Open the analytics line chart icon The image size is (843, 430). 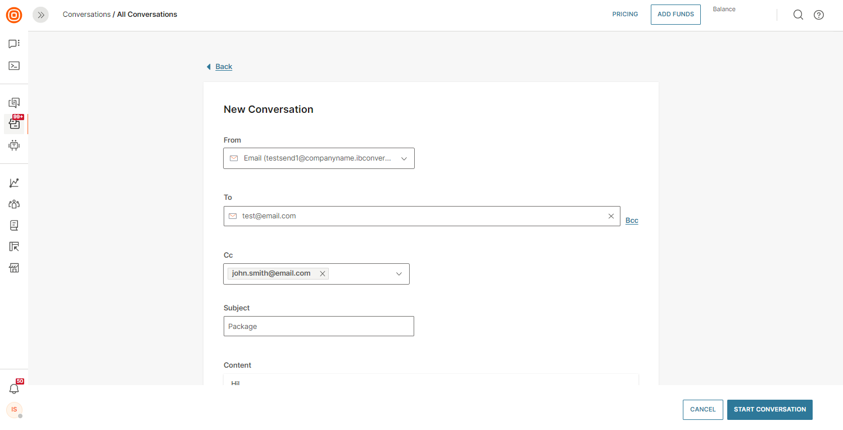click(x=14, y=183)
